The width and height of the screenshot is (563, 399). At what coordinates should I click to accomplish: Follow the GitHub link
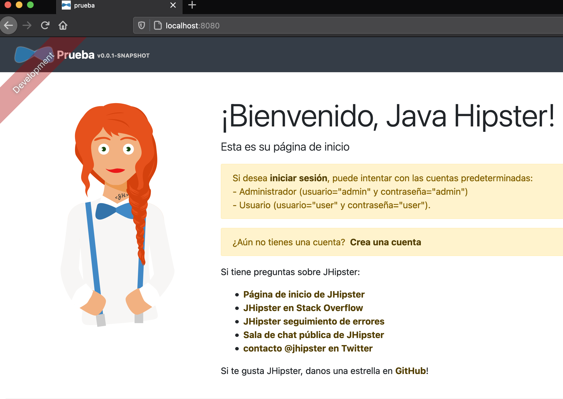pos(410,371)
